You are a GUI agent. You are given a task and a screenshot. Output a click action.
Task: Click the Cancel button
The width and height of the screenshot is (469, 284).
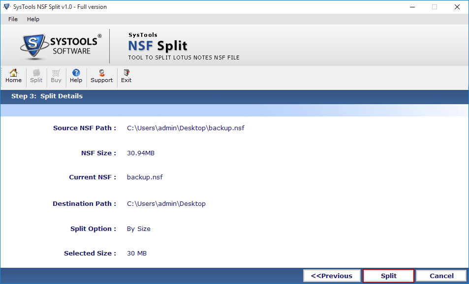pyautogui.click(x=441, y=276)
